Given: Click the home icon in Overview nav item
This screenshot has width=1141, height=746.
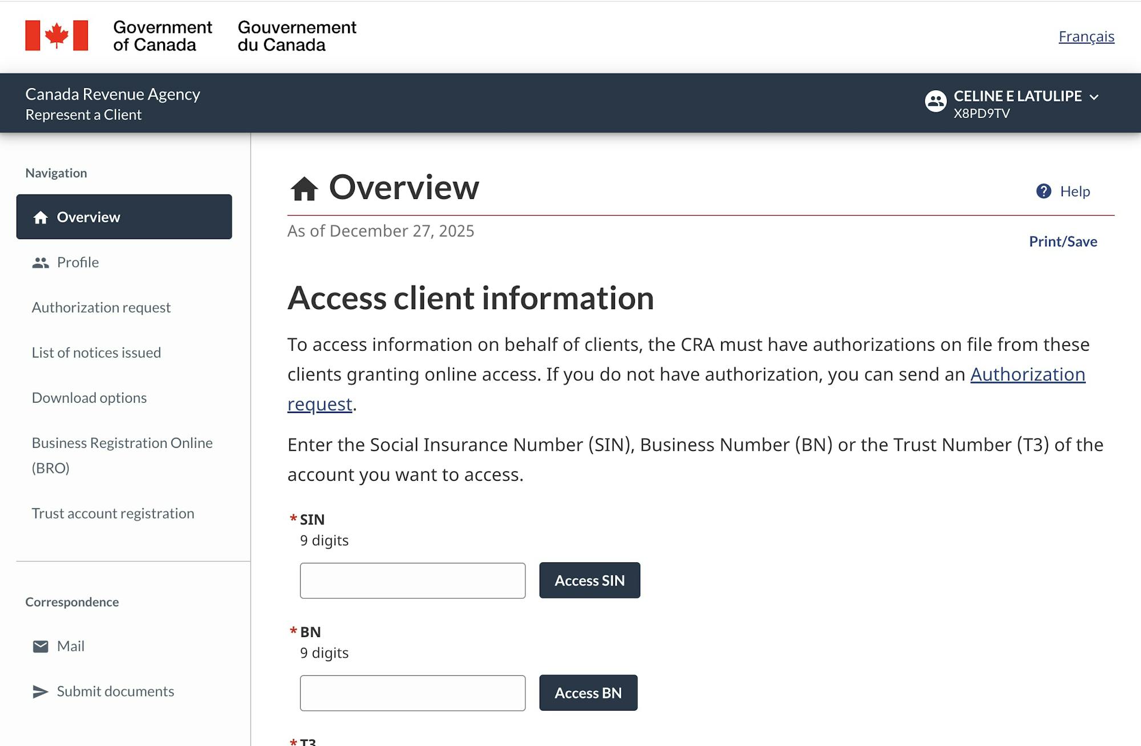Looking at the screenshot, I should pyautogui.click(x=40, y=217).
